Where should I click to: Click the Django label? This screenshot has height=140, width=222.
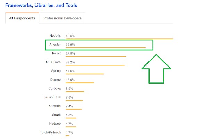click(55, 80)
